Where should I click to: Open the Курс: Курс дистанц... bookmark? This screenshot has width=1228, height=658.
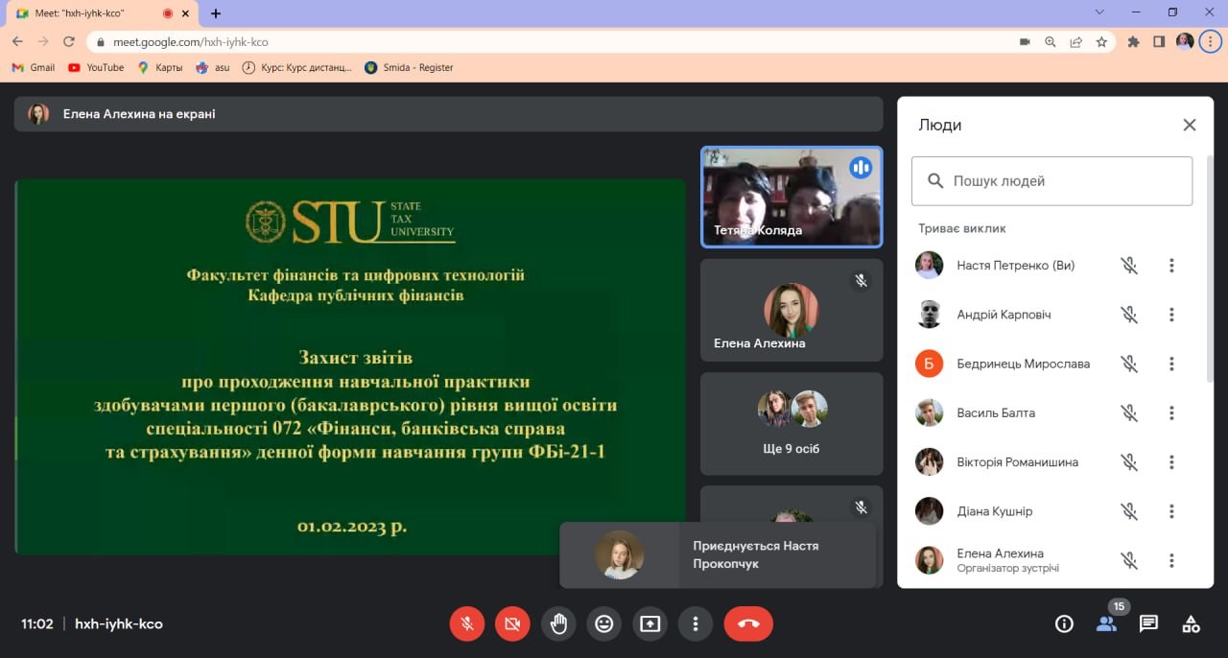point(297,68)
